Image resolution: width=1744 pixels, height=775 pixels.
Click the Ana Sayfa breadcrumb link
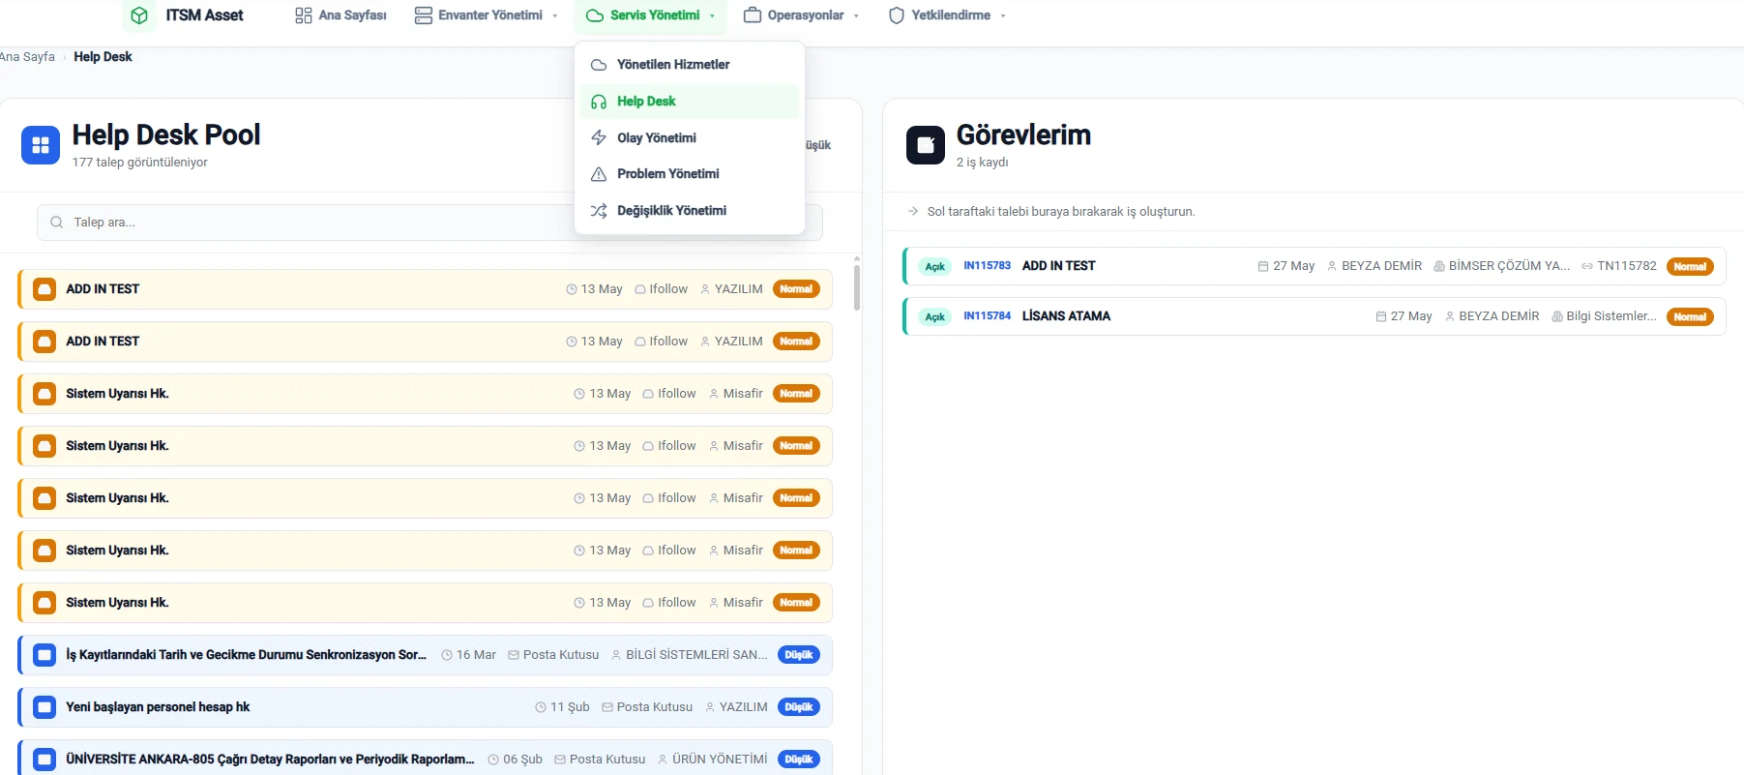point(27,57)
